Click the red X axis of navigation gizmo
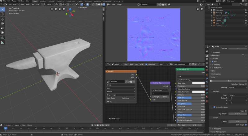The image size is (248, 136). (72, 15)
